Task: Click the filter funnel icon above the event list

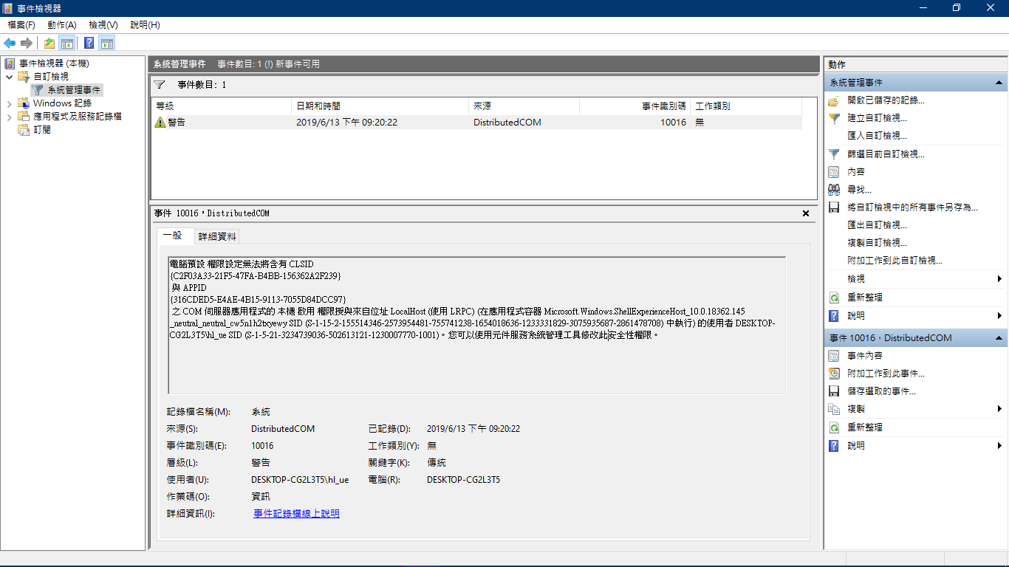Action: click(160, 85)
